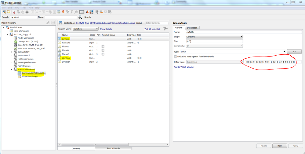
Task: Open the View menu
Action: tap(17, 8)
